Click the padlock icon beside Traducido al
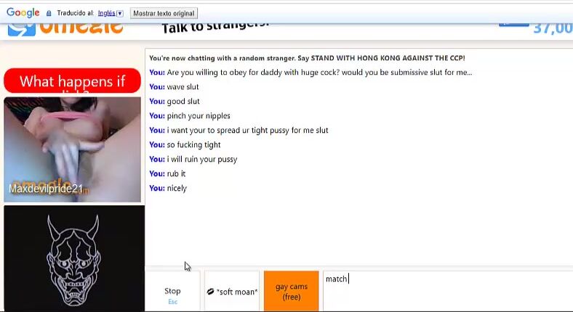Viewport: 573px width, 312px height. [x=49, y=13]
